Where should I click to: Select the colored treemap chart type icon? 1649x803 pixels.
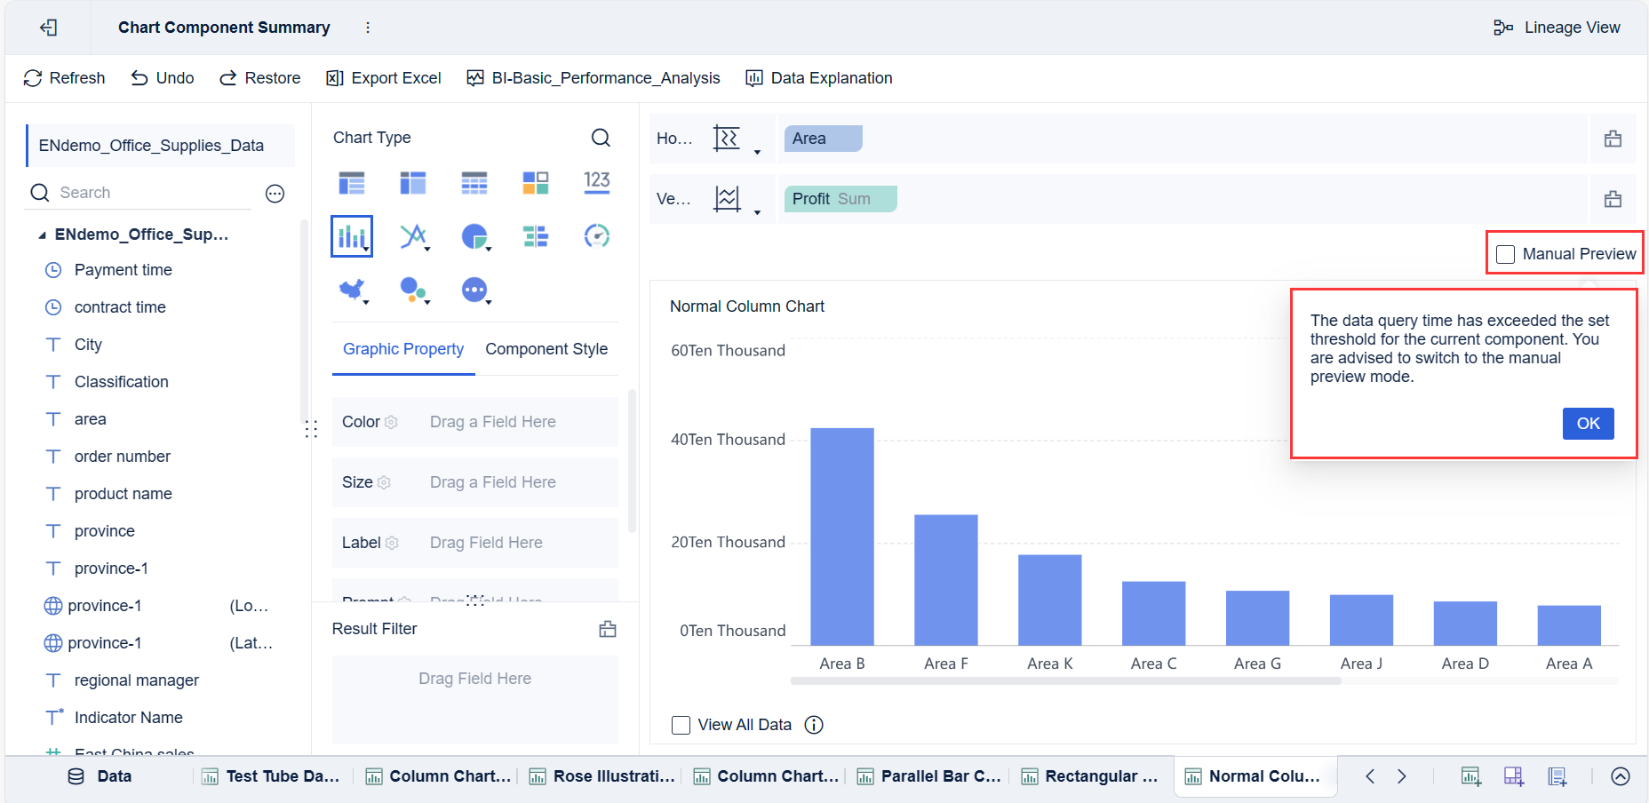[536, 183]
